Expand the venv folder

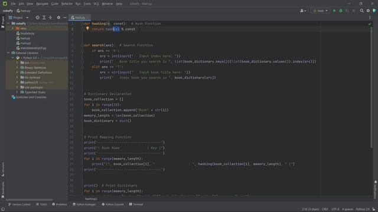point(13,28)
